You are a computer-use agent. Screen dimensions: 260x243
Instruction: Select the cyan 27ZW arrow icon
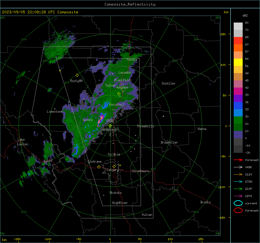pos(238,182)
